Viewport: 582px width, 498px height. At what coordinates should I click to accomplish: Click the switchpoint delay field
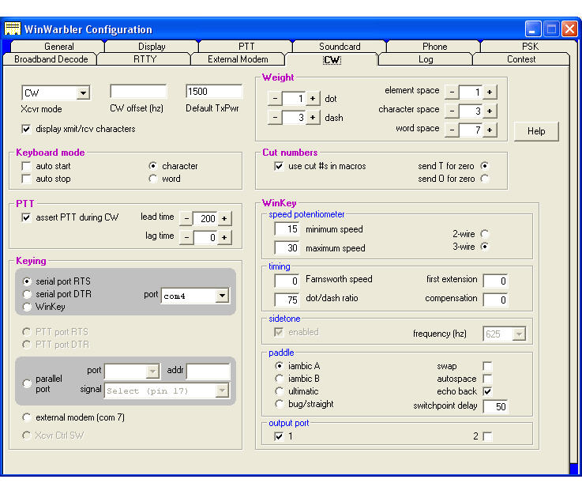pyautogui.click(x=495, y=406)
